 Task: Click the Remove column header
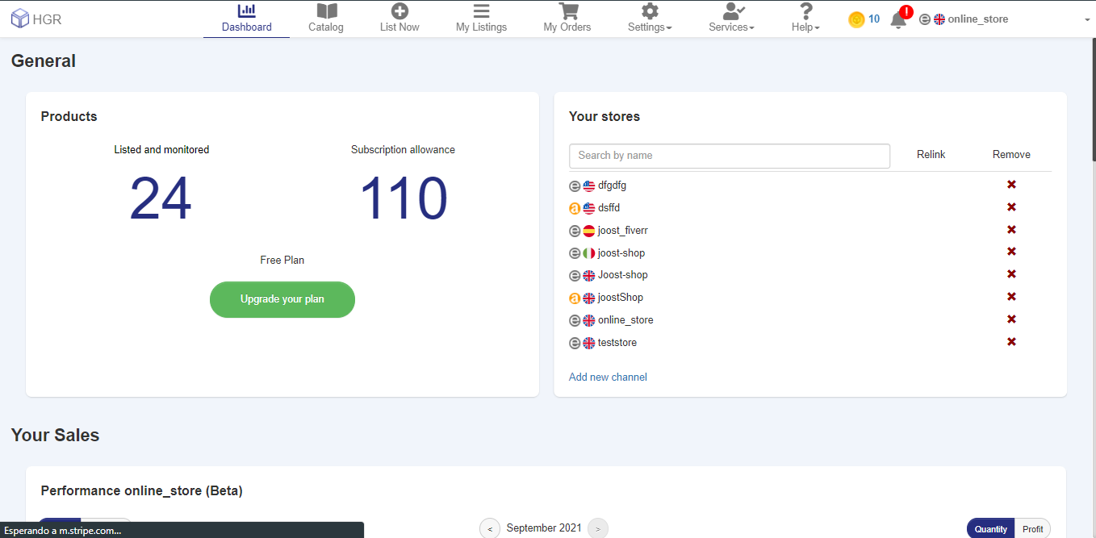click(x=1011, y=154)
